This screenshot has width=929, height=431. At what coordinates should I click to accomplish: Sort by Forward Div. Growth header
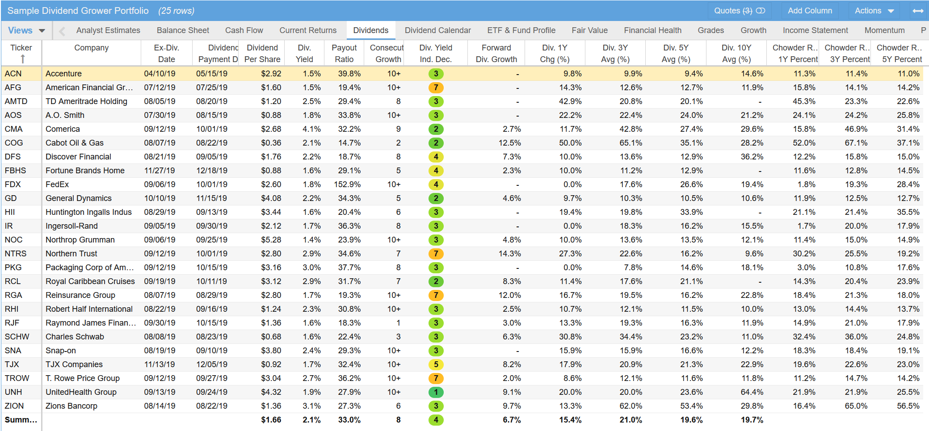(496, 53)
